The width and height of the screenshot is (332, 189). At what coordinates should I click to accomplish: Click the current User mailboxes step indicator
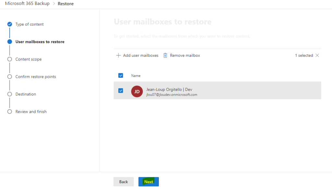point(9,42)
